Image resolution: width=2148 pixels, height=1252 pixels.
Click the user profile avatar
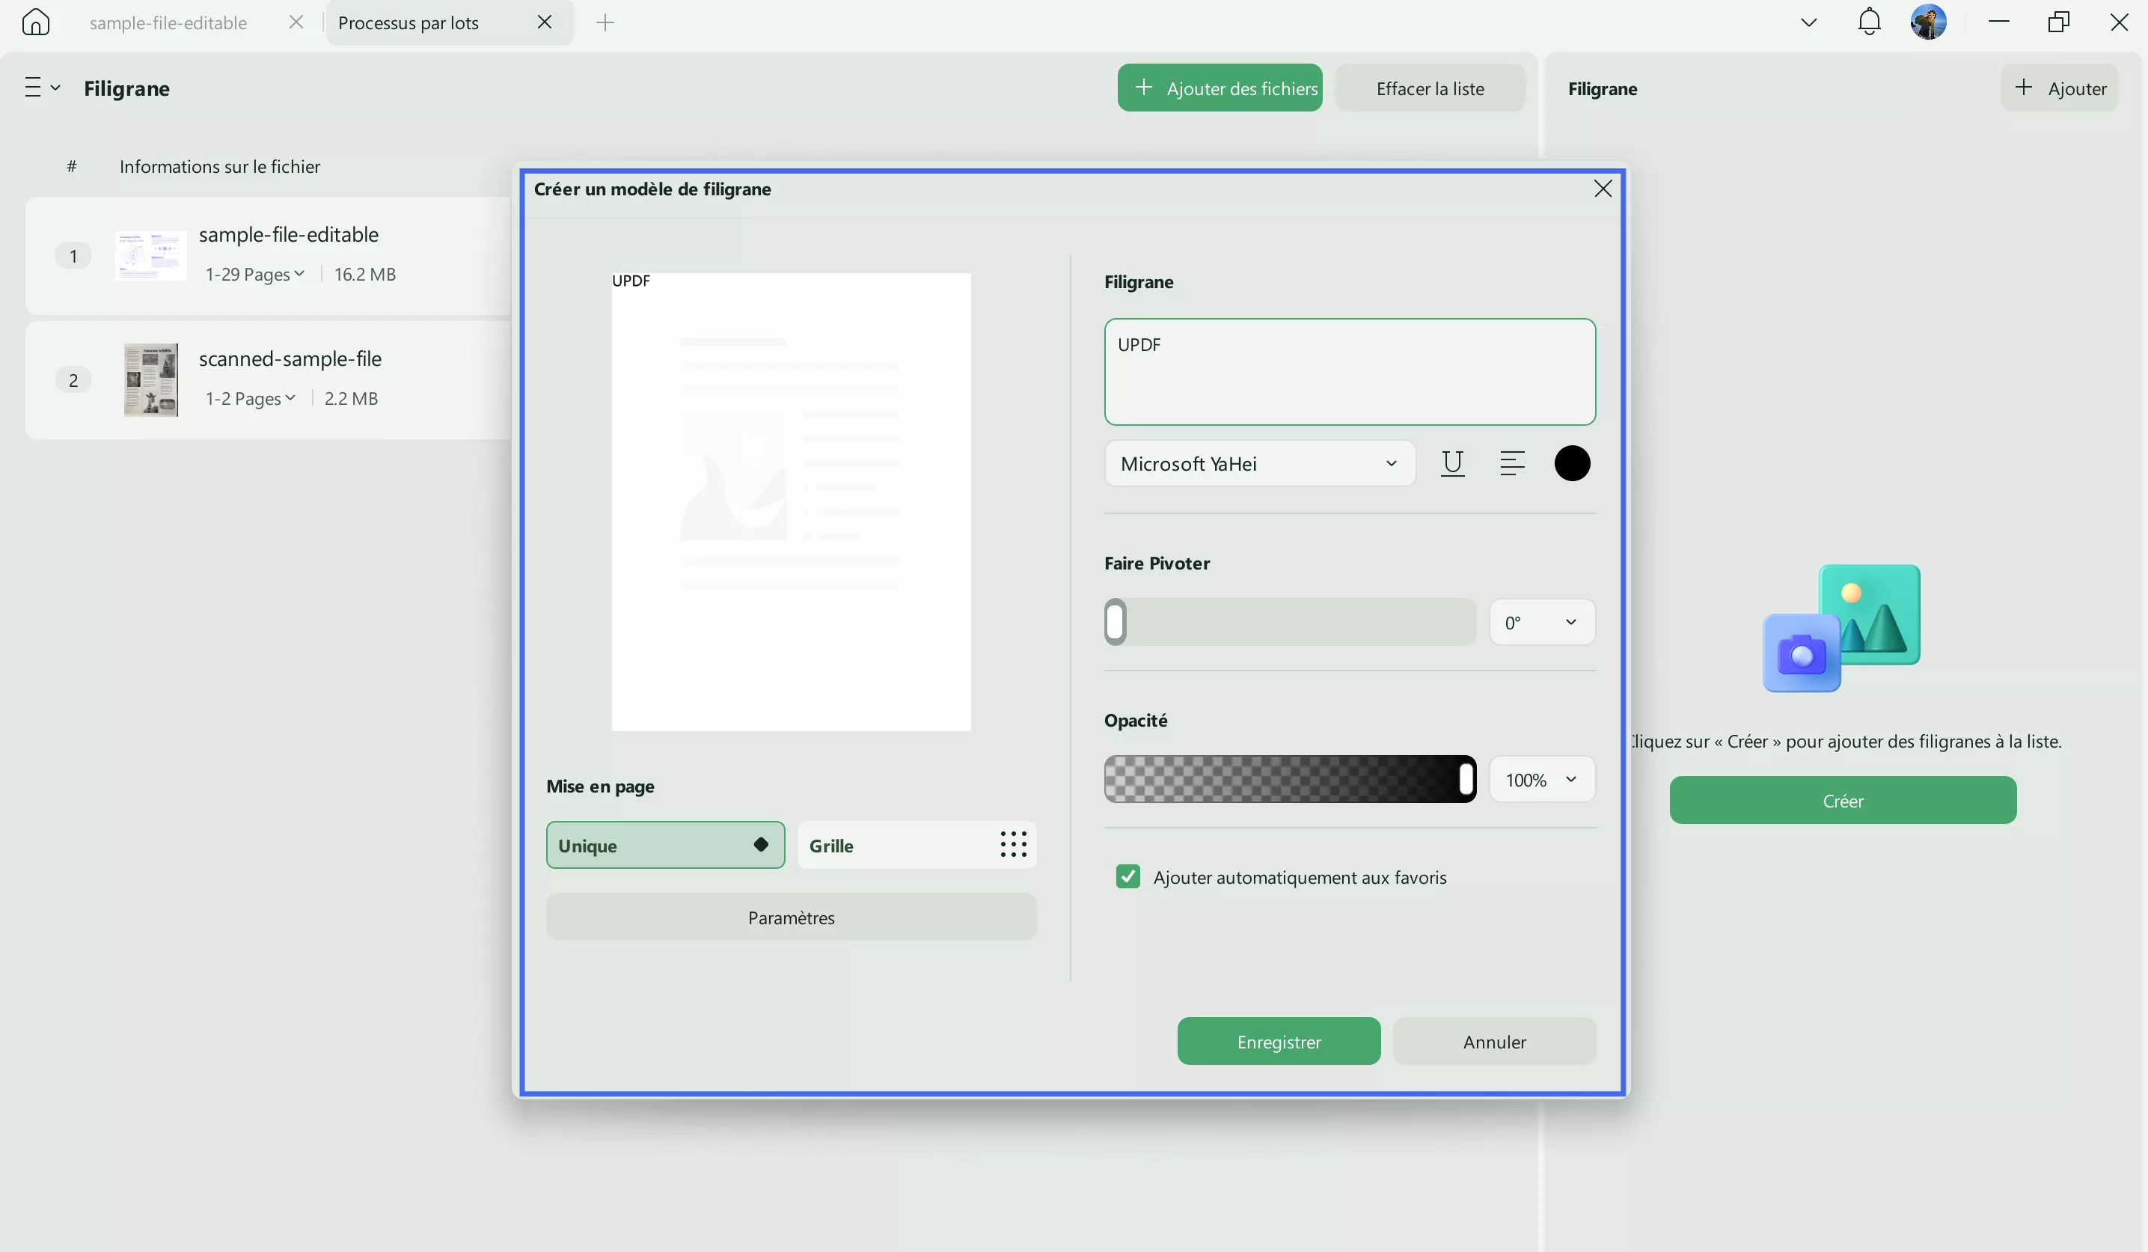(1928, 22)
